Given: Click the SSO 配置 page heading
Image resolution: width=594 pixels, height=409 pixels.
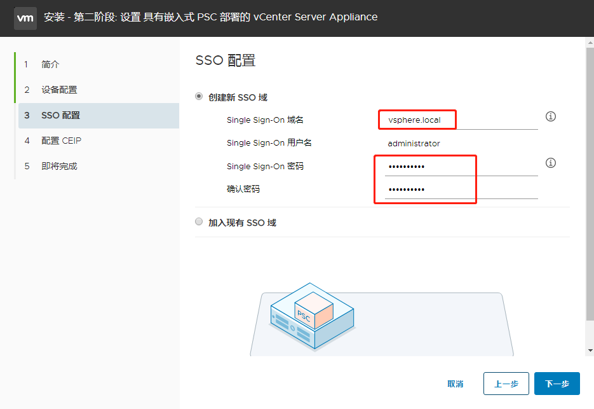Looking at the screenshot, I should coord(226,60).
